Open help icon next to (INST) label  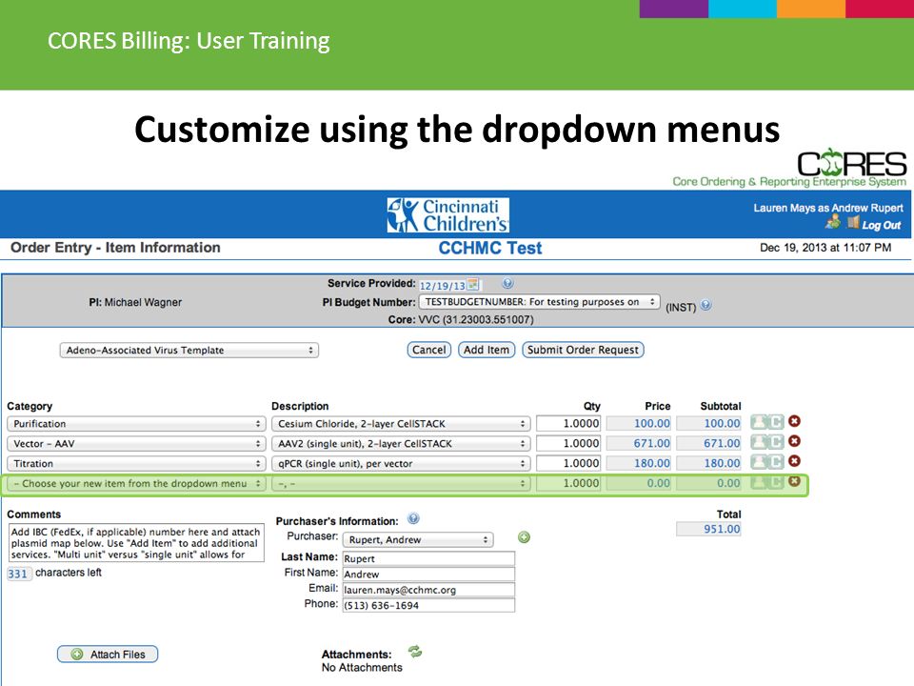(705, 305)
